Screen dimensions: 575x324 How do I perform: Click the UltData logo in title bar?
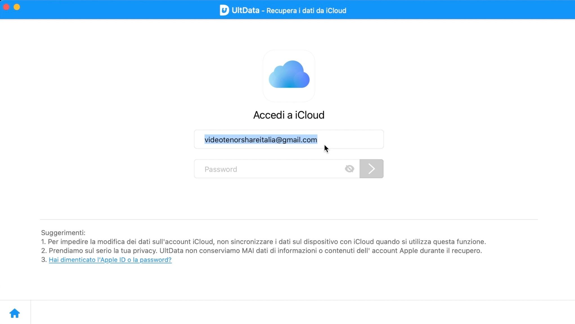224,10
